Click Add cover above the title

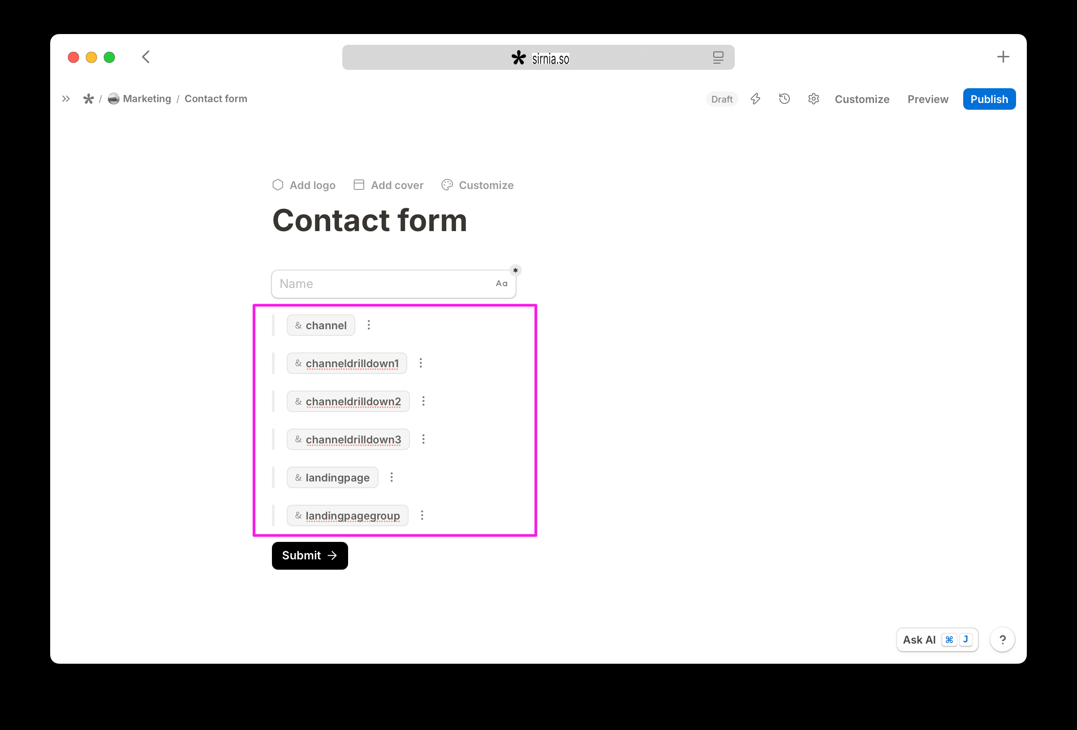point(388,185)
